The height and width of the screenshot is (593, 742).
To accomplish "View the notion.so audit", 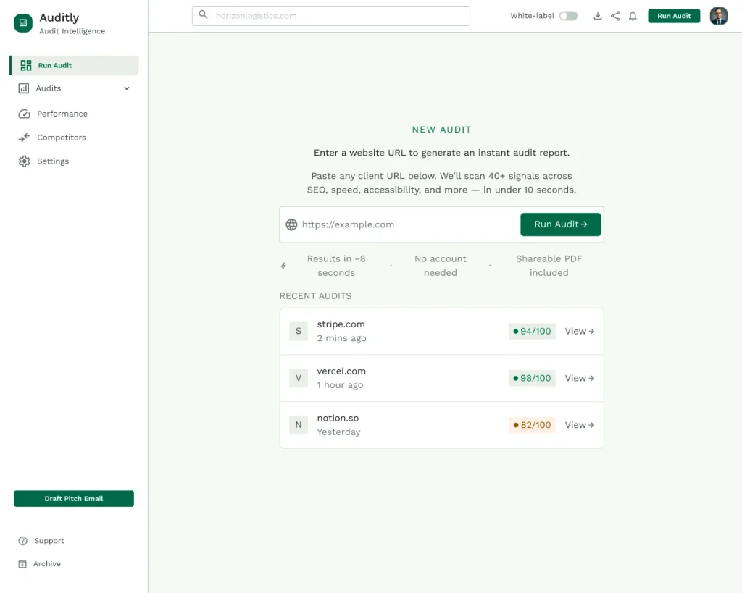I will tap(579, 424).
